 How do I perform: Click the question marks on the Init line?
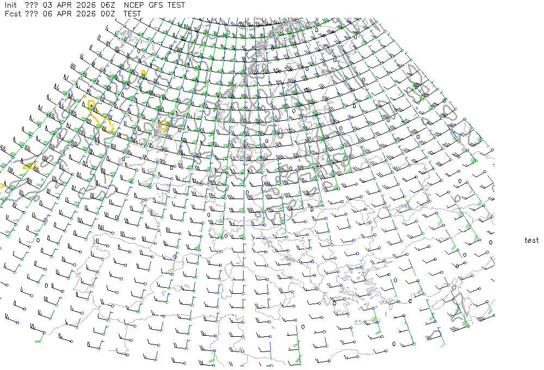(32, 5)
